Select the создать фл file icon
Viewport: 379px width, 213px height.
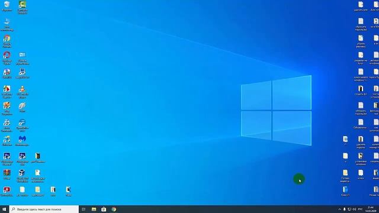361,91
